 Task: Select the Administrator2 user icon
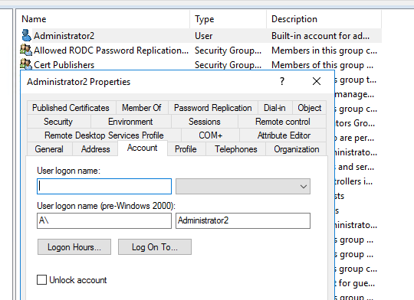(x=26, y=36)
